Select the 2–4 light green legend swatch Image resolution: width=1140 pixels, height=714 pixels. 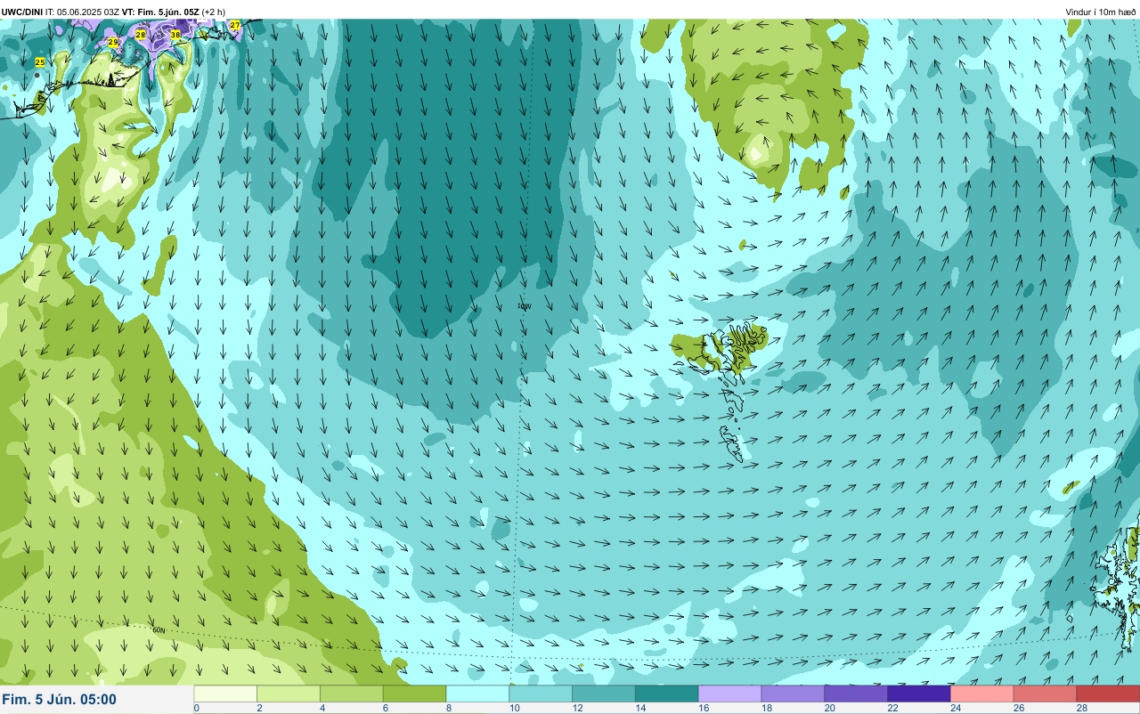(289, 694)
